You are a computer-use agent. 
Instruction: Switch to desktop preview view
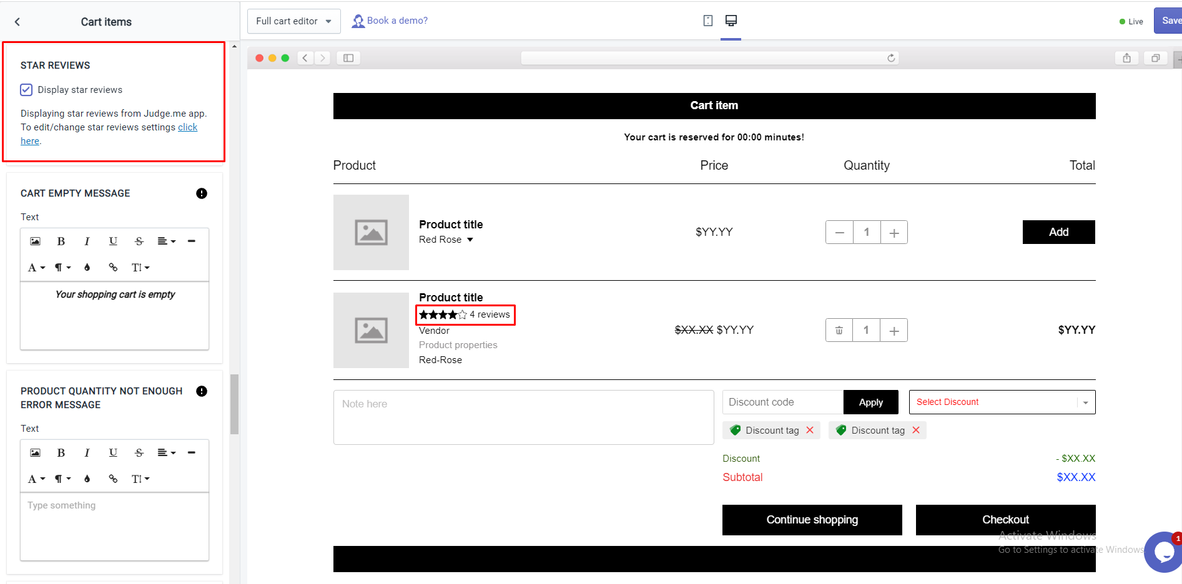[x=731, y=21]
